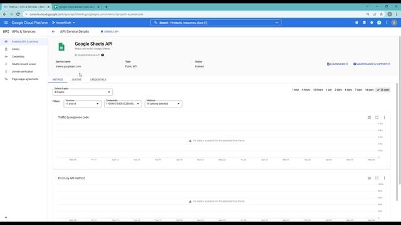Open the Credentials filter dropdown
This screenshot has height=225, width=401.
tap(123, 104)
